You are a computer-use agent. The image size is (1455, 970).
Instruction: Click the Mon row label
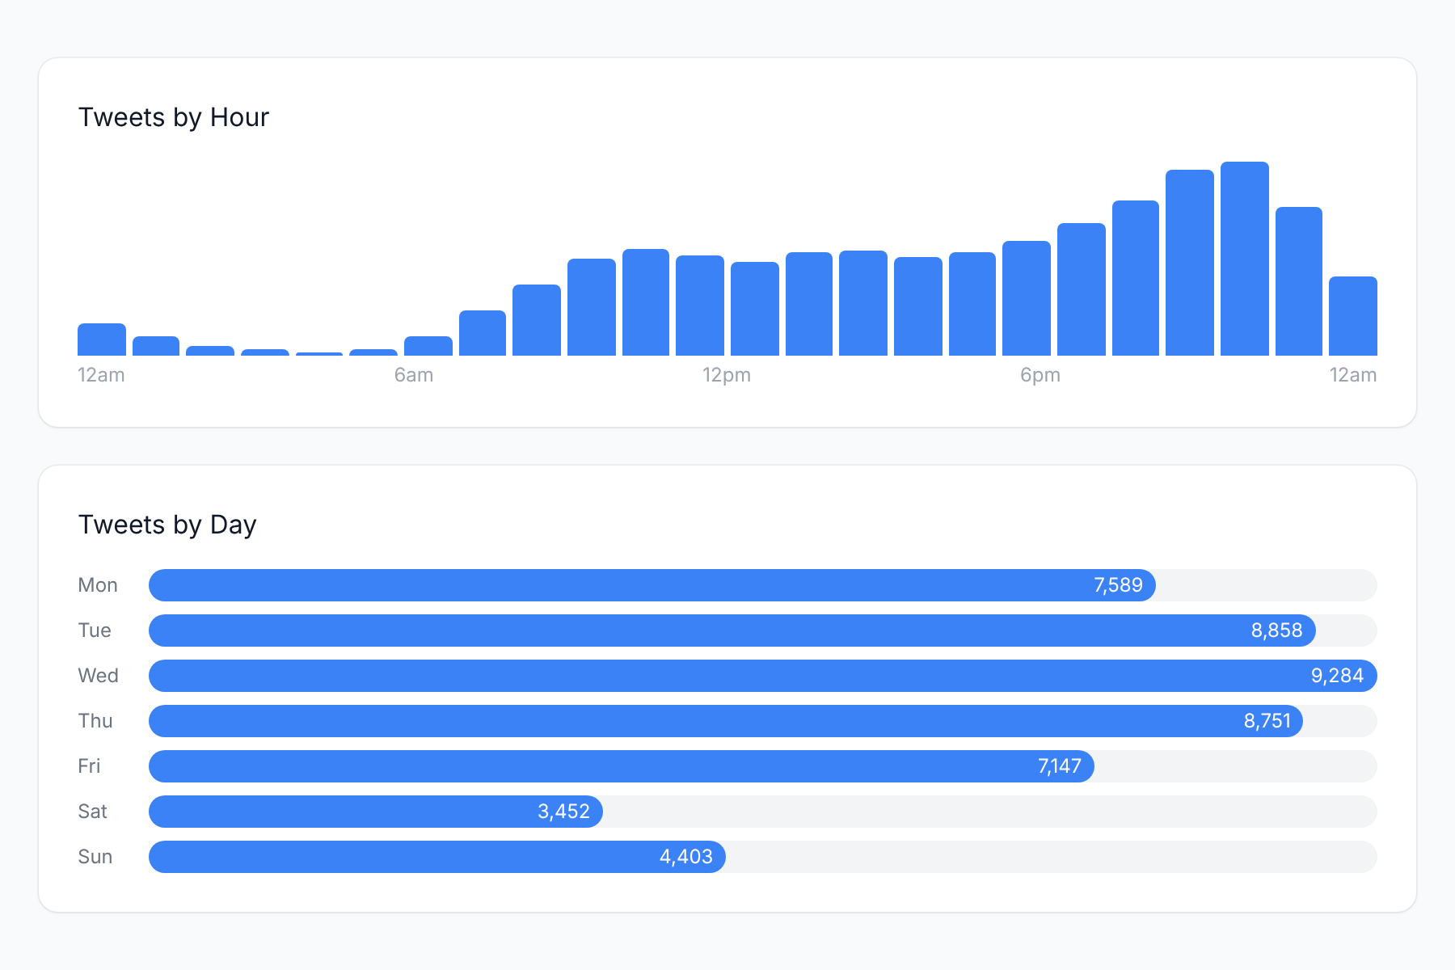pos(98,585)
